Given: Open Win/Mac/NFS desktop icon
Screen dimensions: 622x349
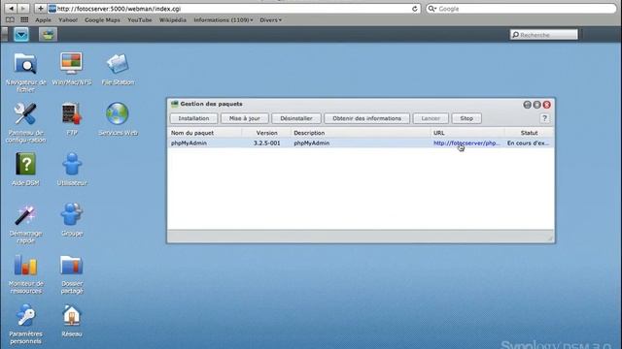Looking at the screenshot, I should [x=71, y=63].
